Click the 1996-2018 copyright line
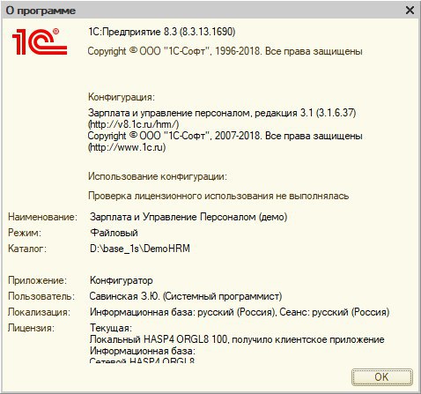Viewport: 421px width, 394px height. (x=225, y=51)
